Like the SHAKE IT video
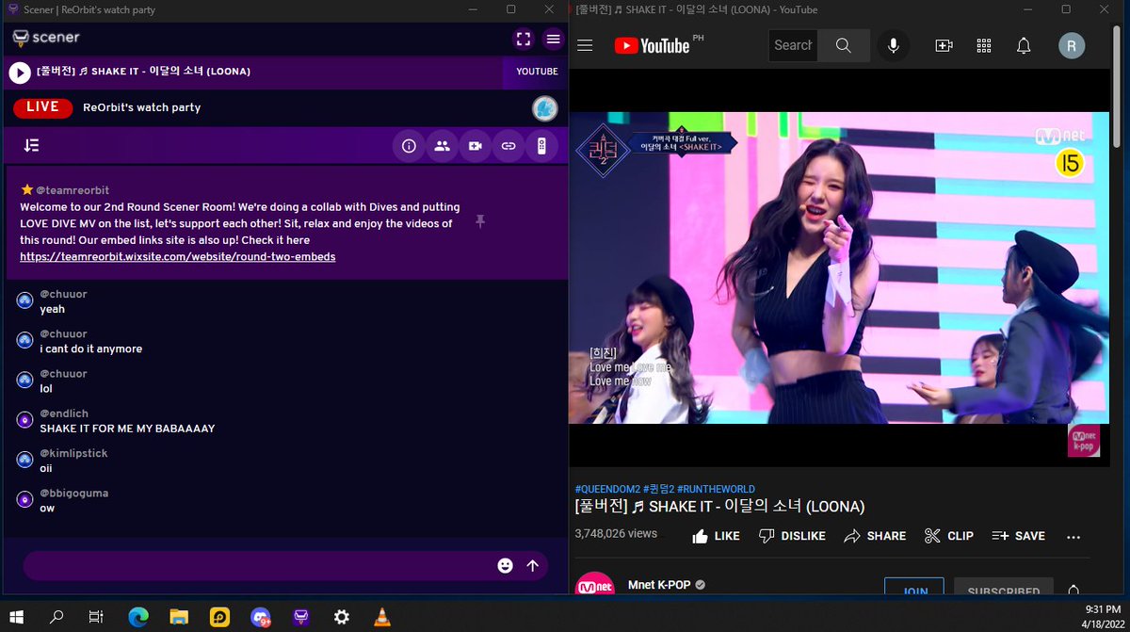The height and width of the screenshot is (632, 1130). [x=716, y=536]
